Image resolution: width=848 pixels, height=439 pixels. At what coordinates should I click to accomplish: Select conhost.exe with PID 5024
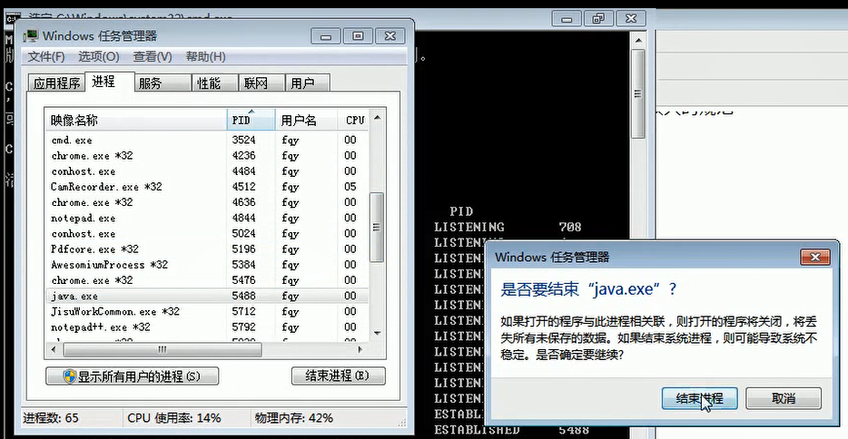point(207,234)
